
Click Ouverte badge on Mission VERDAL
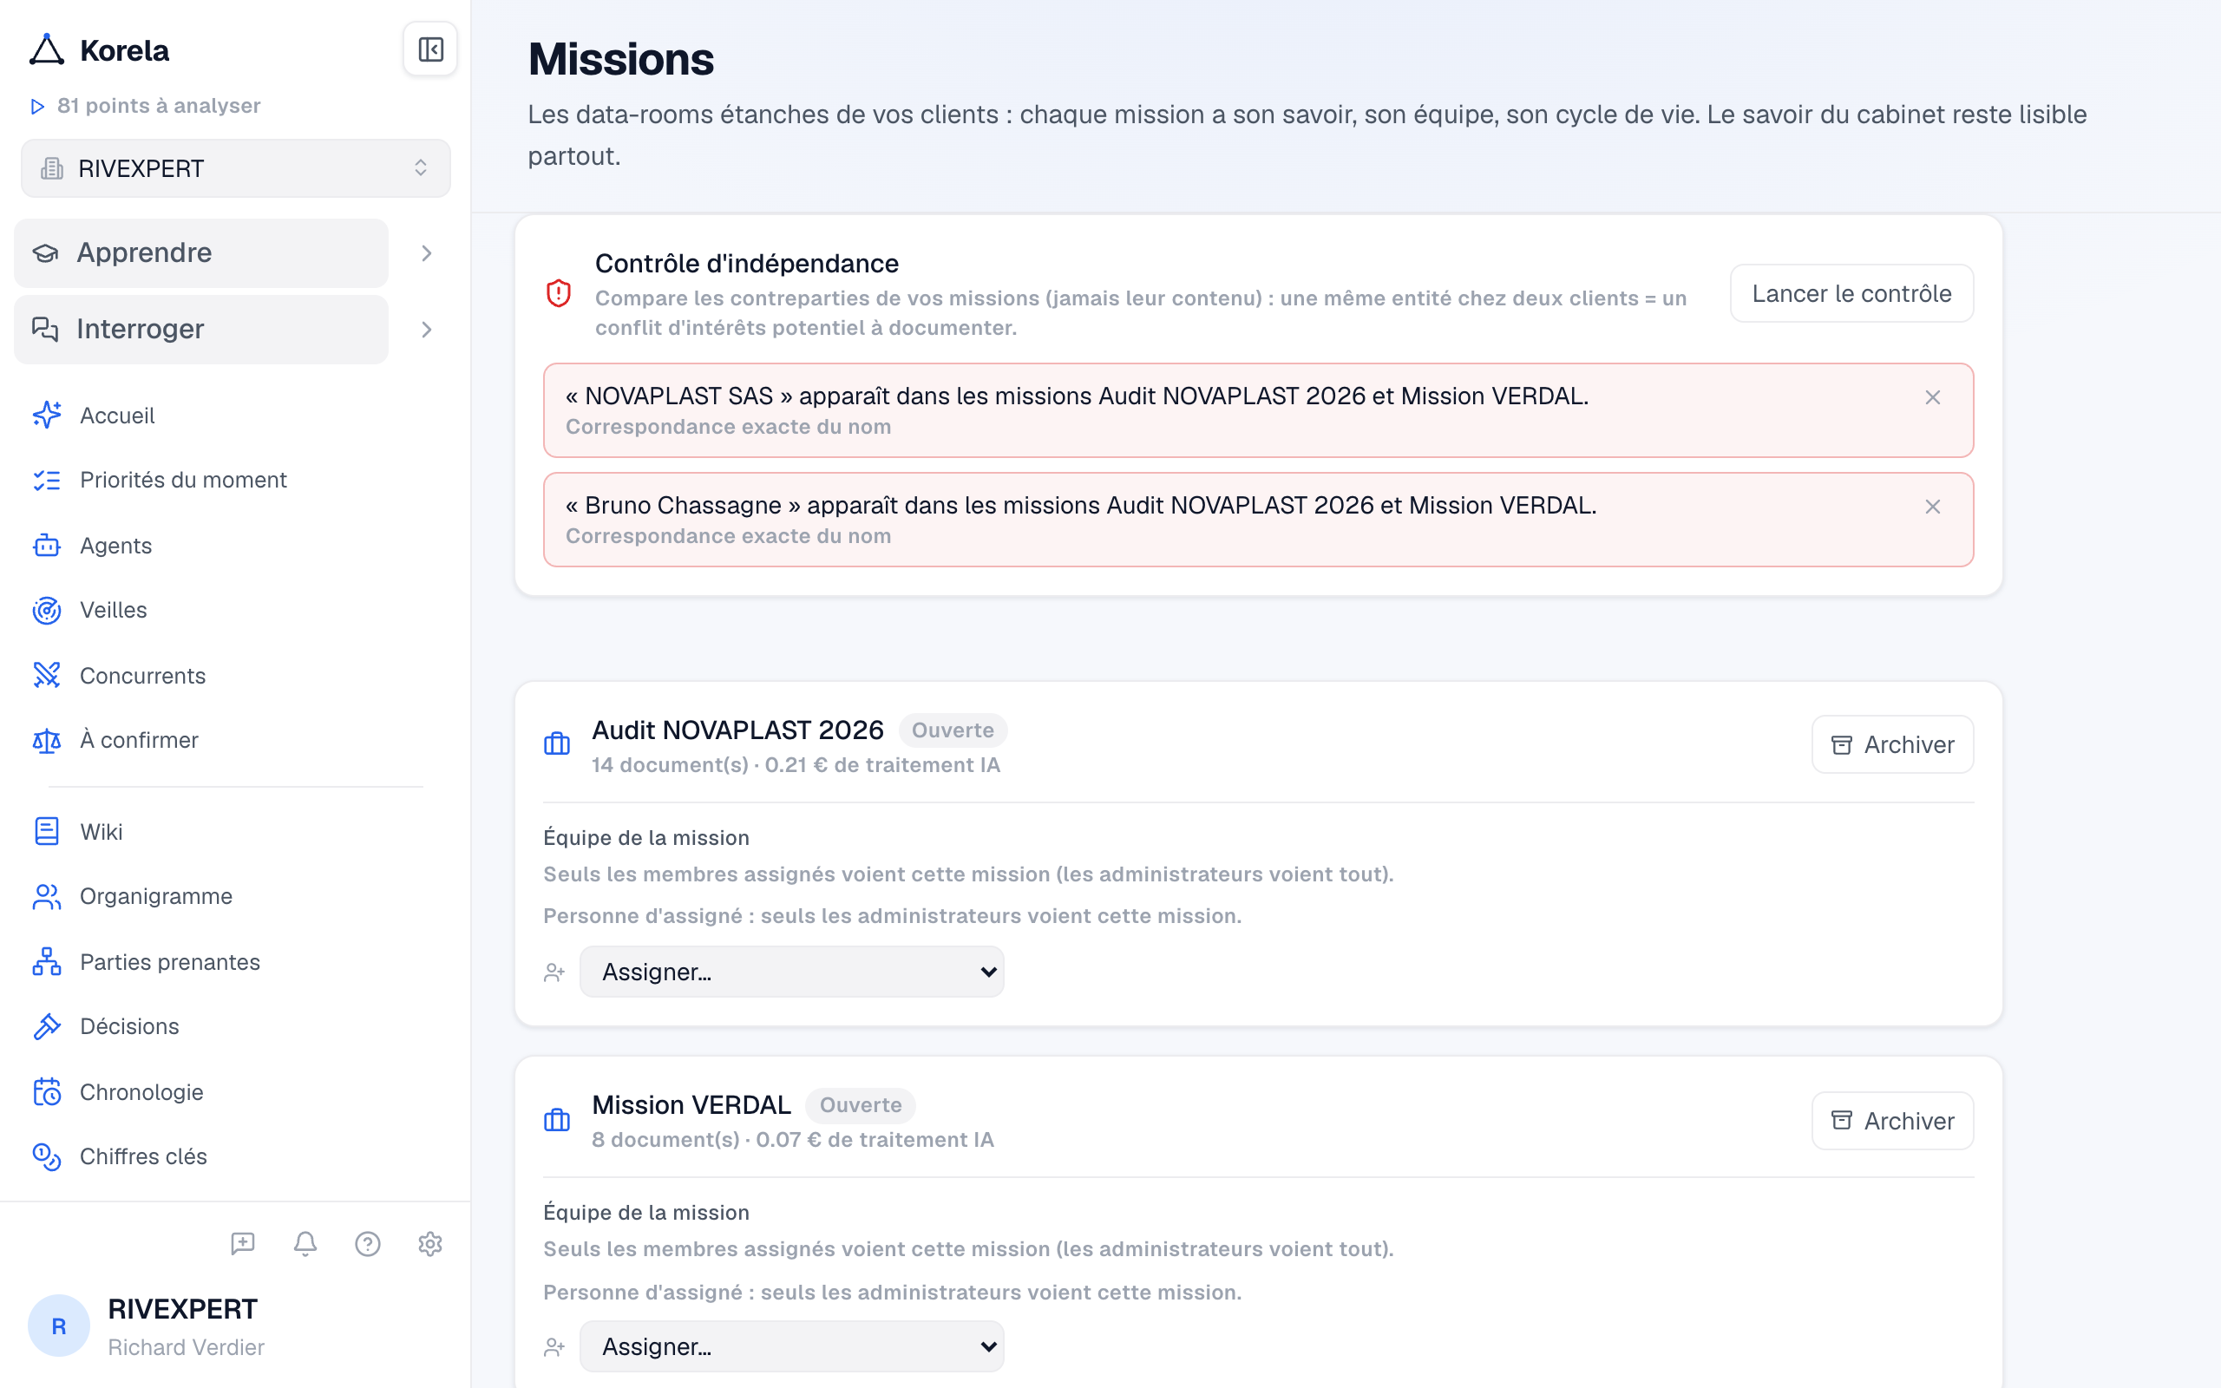pos(860,1105)
